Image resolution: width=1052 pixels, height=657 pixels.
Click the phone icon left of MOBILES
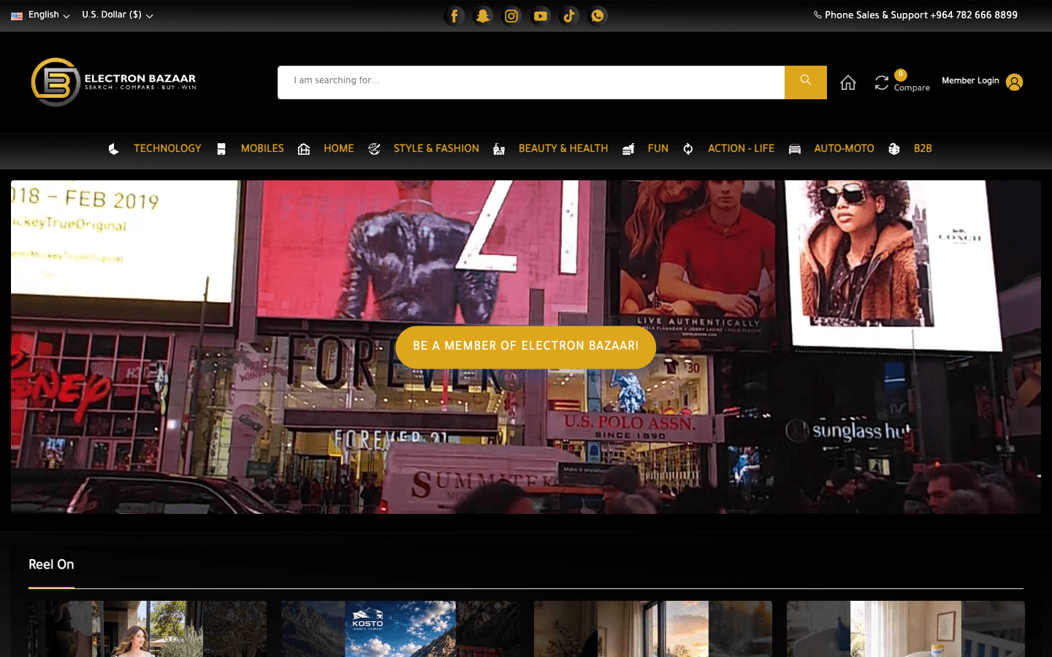point(221,149)
